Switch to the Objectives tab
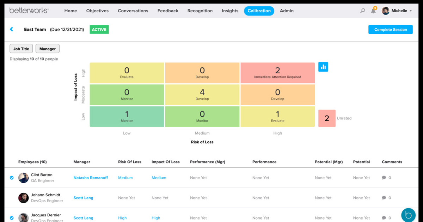The height and width of the screenshot is (222, 423). pos(97,11)
